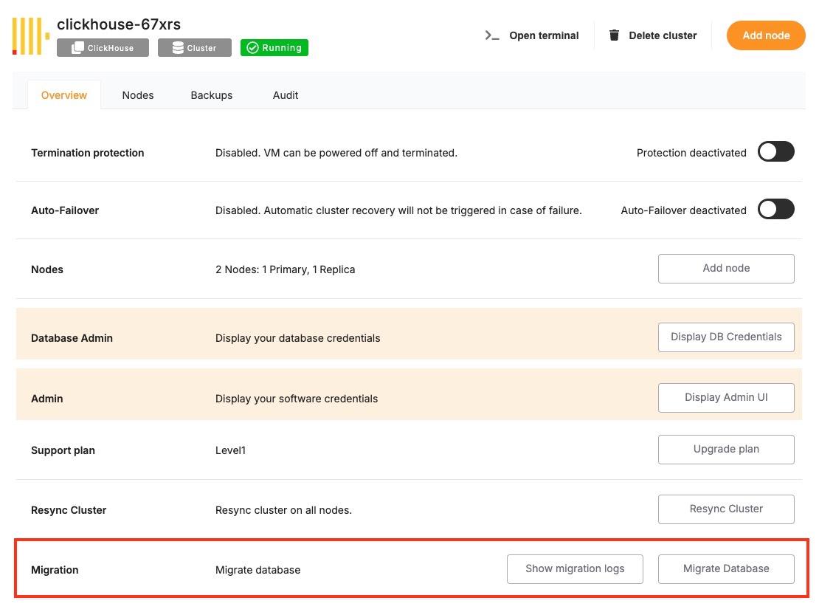Screen dimensions: 819x612
Task: Click the Cluster database badge
Action: pyautogui.click(x=194, y=48)
